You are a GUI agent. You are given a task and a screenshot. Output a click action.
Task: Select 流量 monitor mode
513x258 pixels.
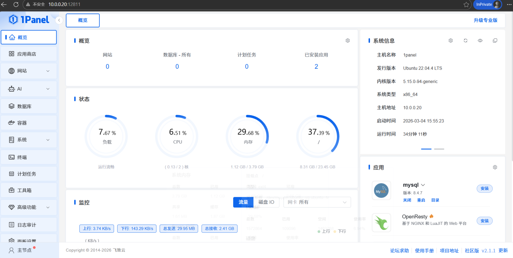pos(243,202)
